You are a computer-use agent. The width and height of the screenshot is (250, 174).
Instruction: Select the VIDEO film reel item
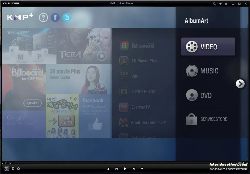coord(208,47)
